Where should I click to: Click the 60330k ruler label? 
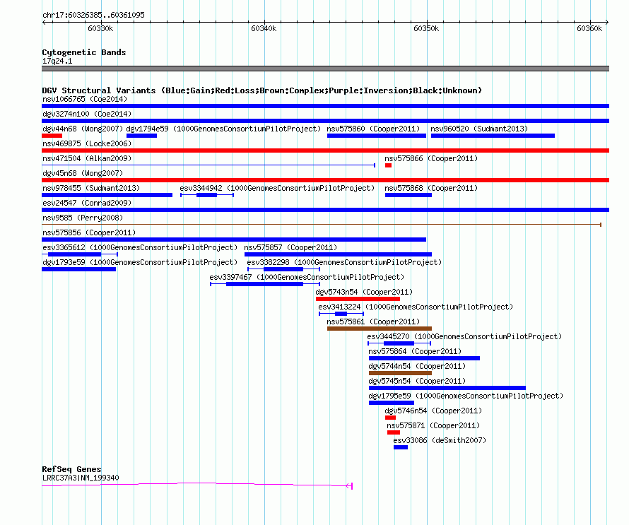click(100, 28)
